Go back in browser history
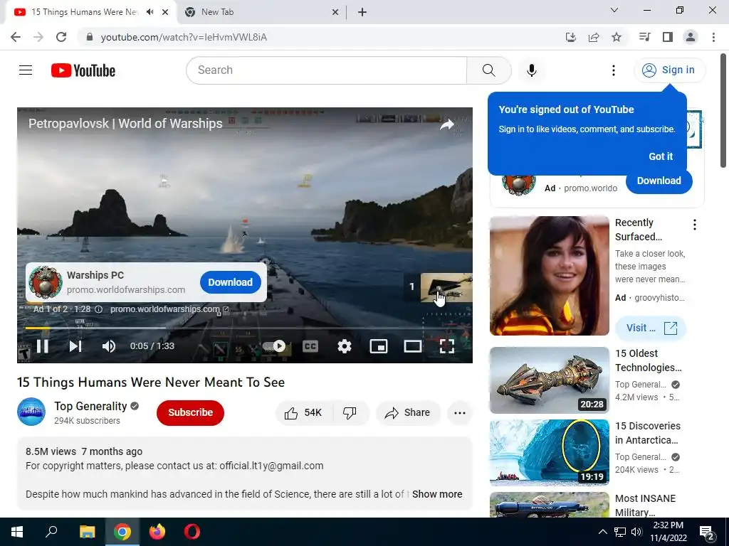 pos(16,37)
